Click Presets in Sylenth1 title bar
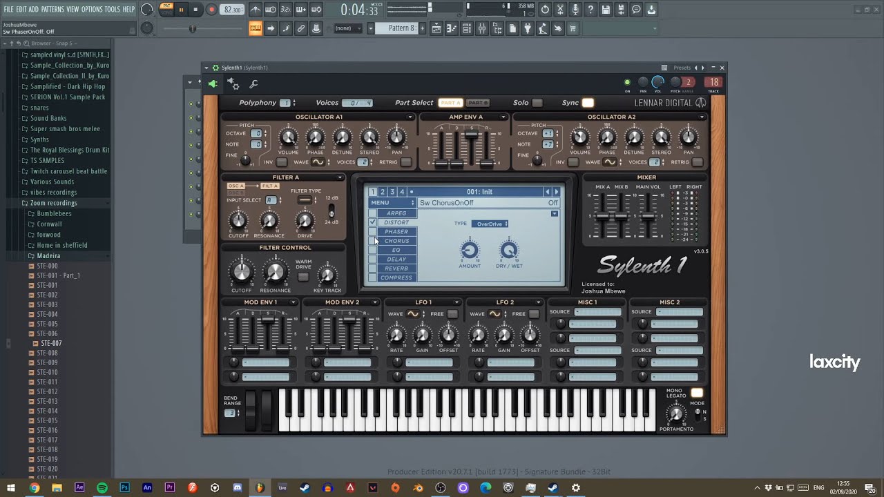The height and width of the screenshot is (497, 884). pos(682,68)
